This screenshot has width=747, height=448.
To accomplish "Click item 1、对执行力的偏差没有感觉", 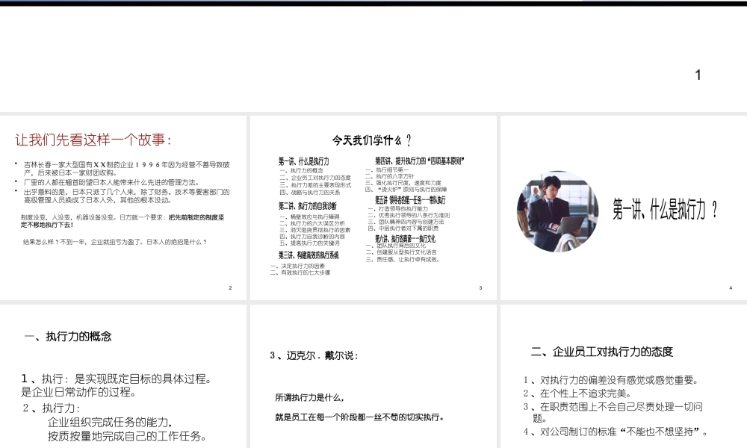I will 611,380.
